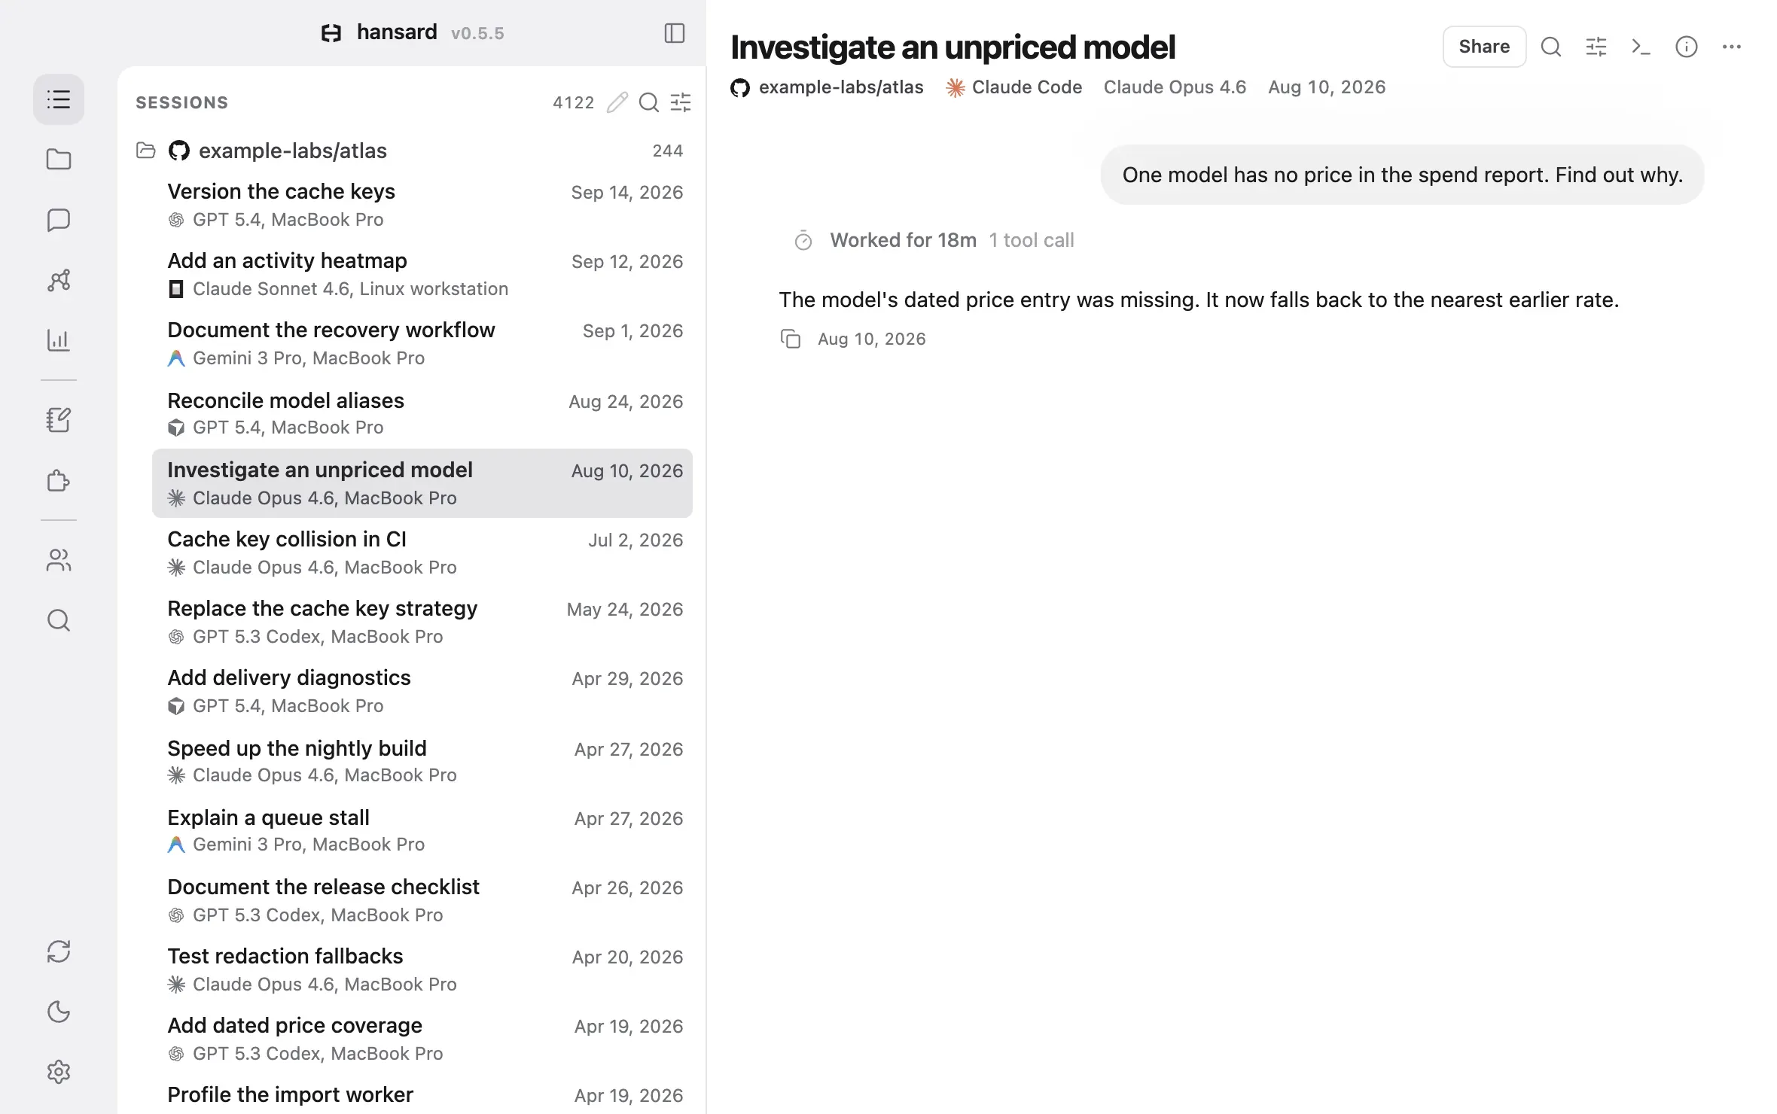Select the Cache key collision in CI session
The image size is (1777, 1114).
click(x=422, y=552)
